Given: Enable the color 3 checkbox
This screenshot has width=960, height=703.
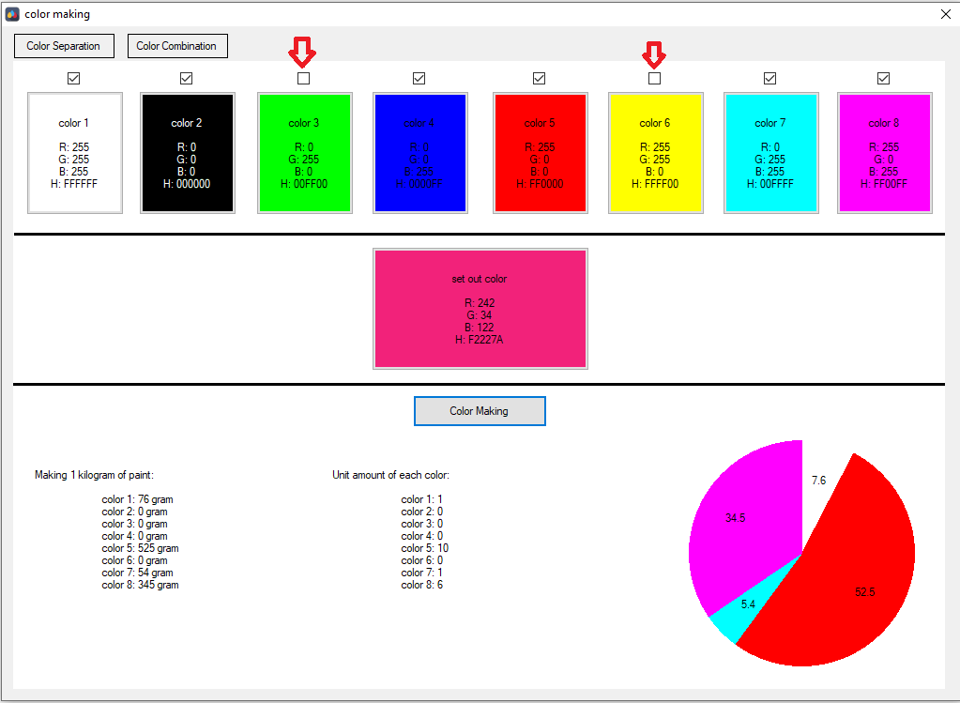Looking at the screenshot, I should 303,79.
